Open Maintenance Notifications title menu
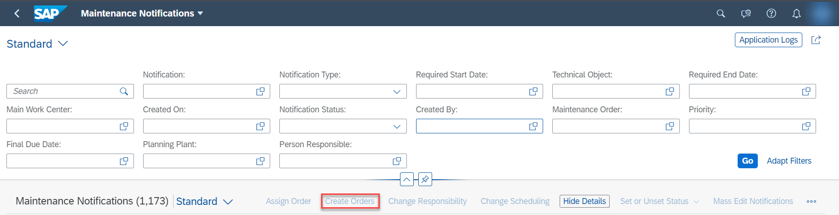This screenshot has width=839, height=215. click(x=142, y=13)
